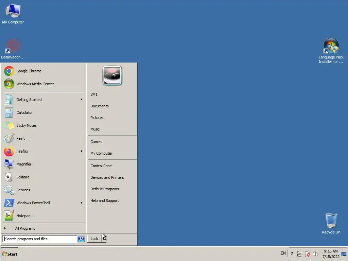Open the Notepad++ icon
Viewport: 348px width, 261px height.
pyautogui.click(x=9, y=216)
